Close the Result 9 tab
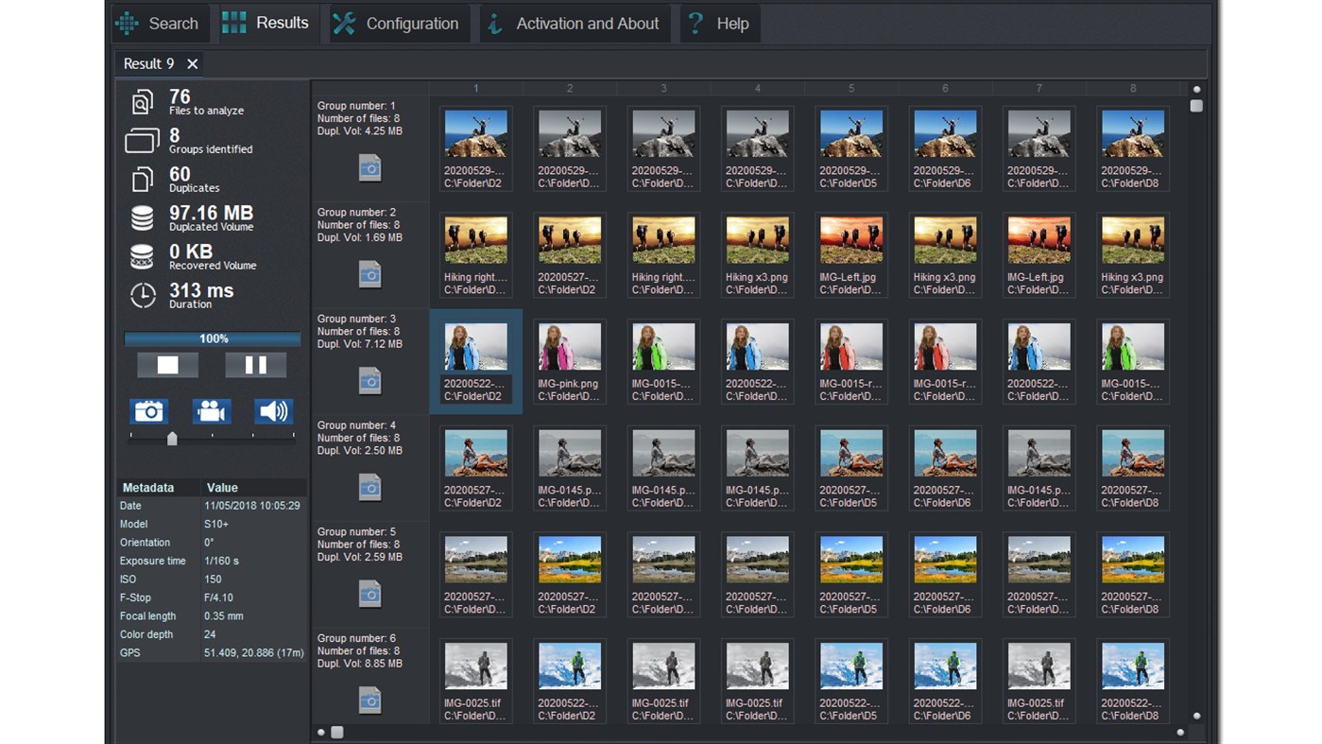 192,63
